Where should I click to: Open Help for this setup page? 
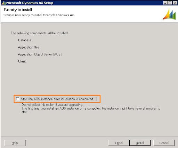tap(15, 143)
